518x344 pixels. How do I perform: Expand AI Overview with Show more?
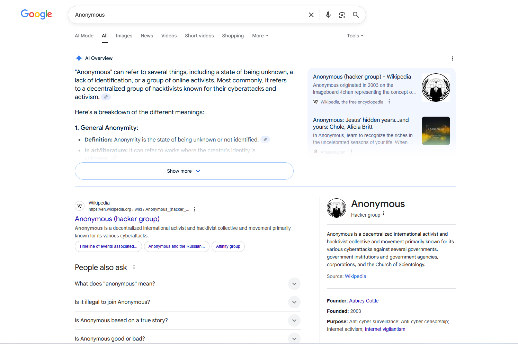184,171
